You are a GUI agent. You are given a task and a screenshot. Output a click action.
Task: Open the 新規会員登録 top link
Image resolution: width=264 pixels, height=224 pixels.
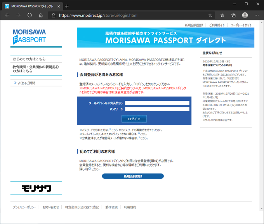[x=194, y=25]
